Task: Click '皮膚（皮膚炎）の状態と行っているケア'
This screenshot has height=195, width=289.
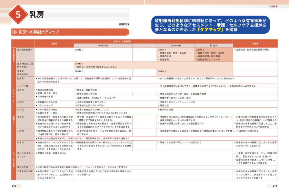Action: [96, 98]
